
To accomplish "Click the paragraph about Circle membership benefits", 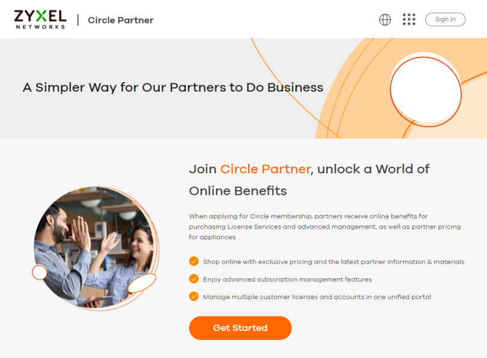I will 324,227.
